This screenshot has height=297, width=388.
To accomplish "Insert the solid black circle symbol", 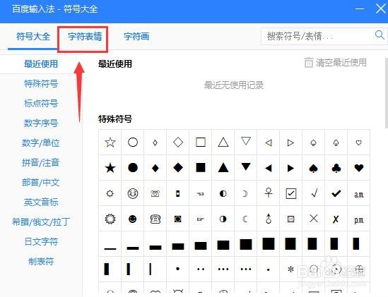I will (x=133, y=168).
